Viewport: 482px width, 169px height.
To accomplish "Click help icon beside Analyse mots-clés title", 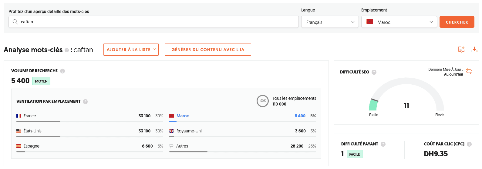I will (x=67, y=50).
